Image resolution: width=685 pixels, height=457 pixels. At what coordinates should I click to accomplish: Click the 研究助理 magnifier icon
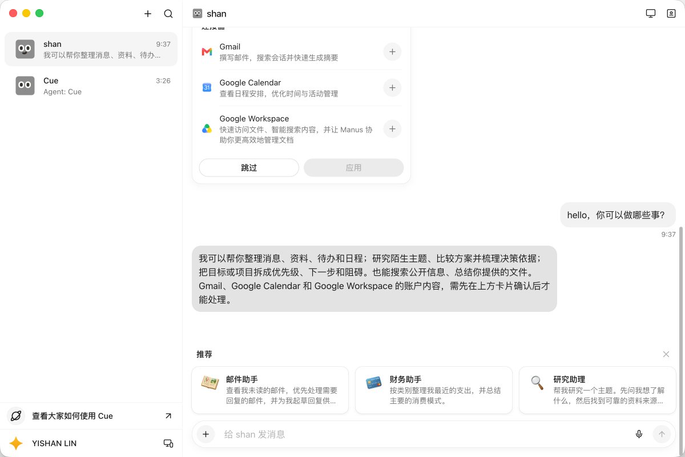537,383
